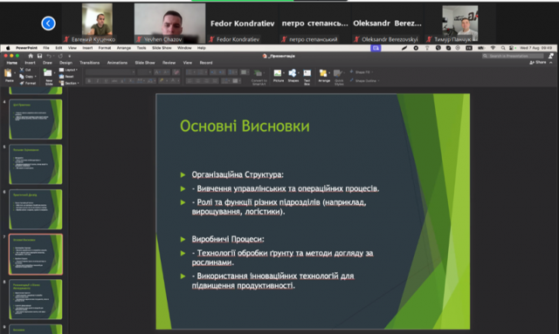Click Convert to SmartArt icon

click(x=259, y=73)
